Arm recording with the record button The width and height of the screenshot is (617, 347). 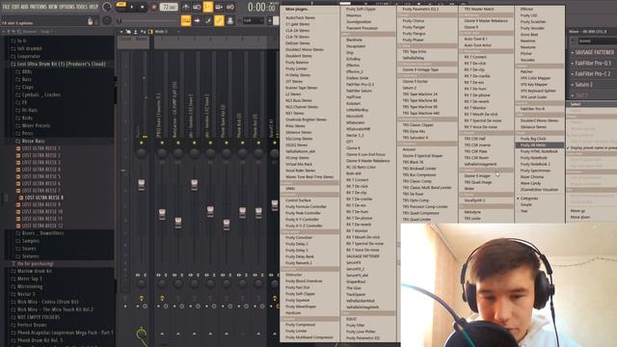153,7
